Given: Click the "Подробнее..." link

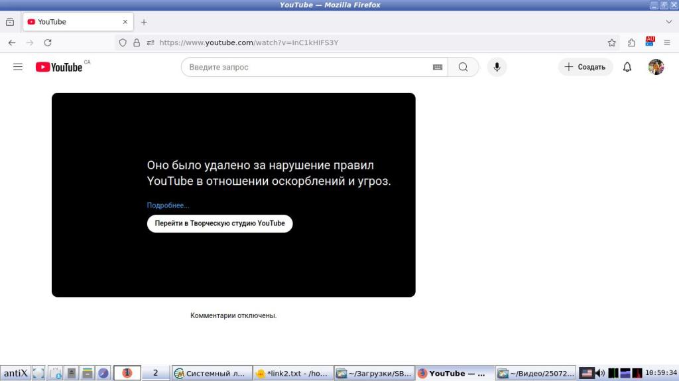Looking at the screenshot, I should (168, 205).
